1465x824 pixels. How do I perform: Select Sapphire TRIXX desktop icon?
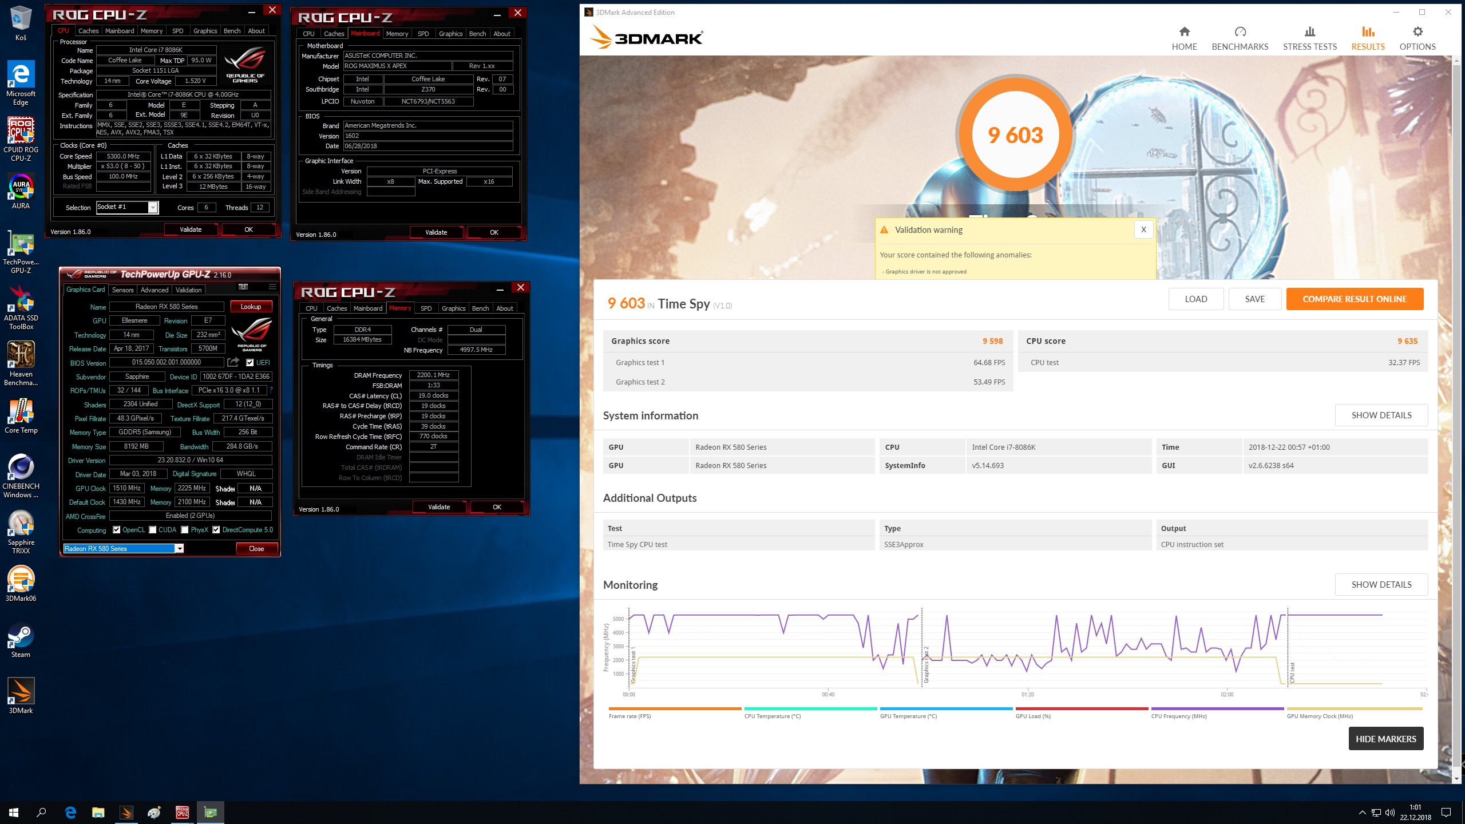click(21, 532)
